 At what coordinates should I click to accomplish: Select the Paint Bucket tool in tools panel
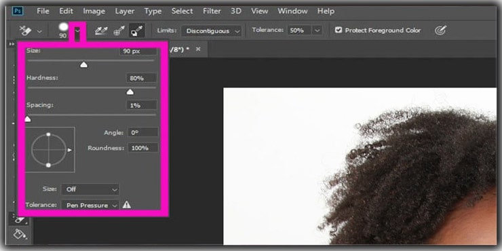20,235
